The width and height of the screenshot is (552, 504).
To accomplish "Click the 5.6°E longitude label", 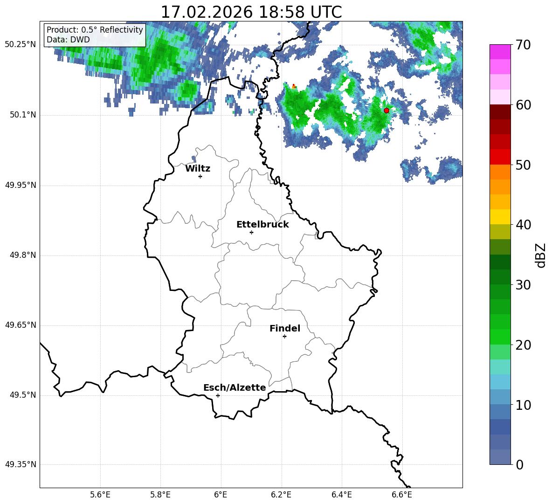I will click(x=100, y=495).
